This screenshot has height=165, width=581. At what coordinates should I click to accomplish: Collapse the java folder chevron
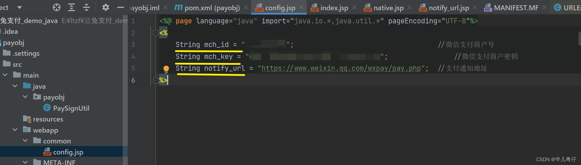[15, 86]
